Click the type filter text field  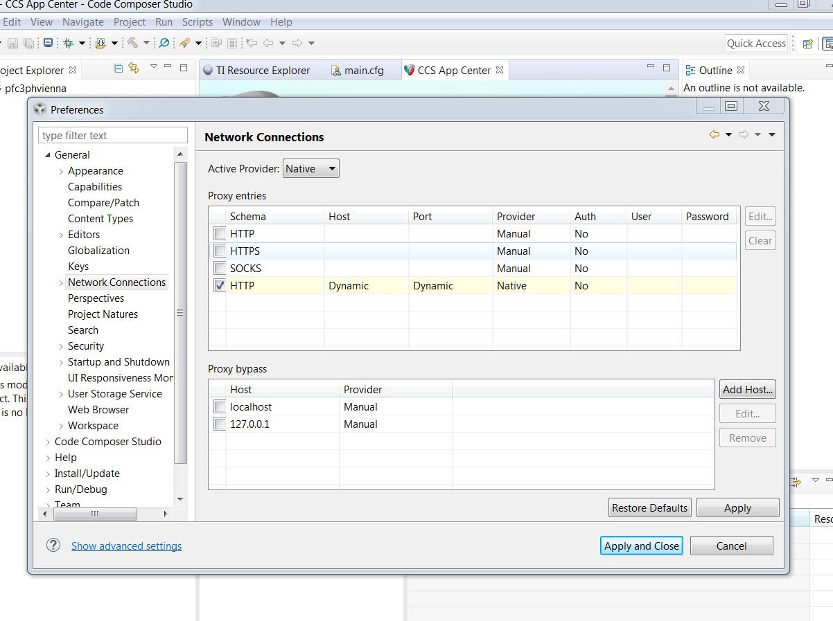113,136
